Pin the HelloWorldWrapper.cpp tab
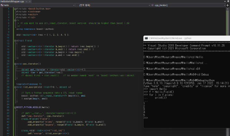This screenshot has width=230, height=136. (x=27, y=2)
